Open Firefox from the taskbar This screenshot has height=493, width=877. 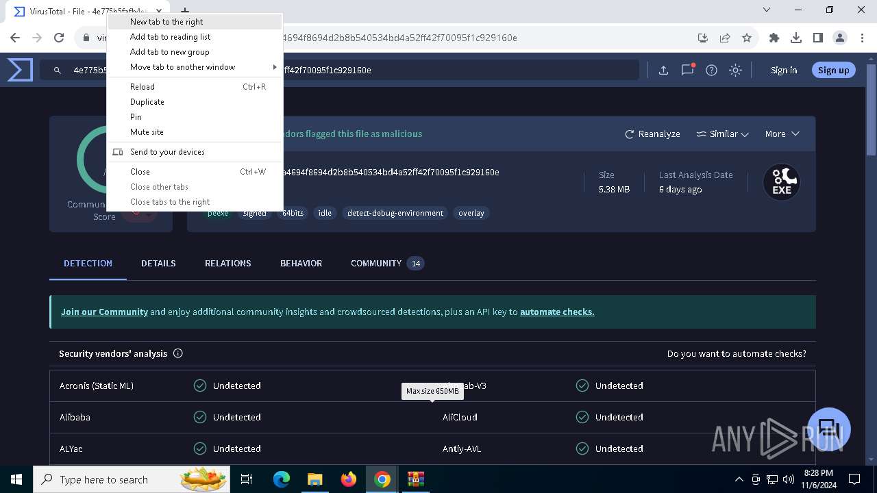(x=349, y=479)
